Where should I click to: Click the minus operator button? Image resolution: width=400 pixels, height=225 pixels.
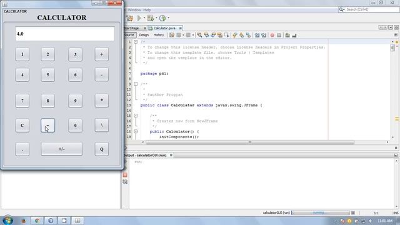click(x=101, y=75)
